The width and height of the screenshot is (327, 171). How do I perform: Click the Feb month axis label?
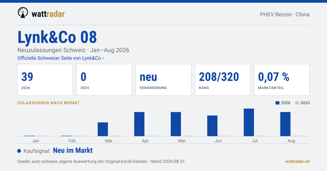[x=72, y=141]
